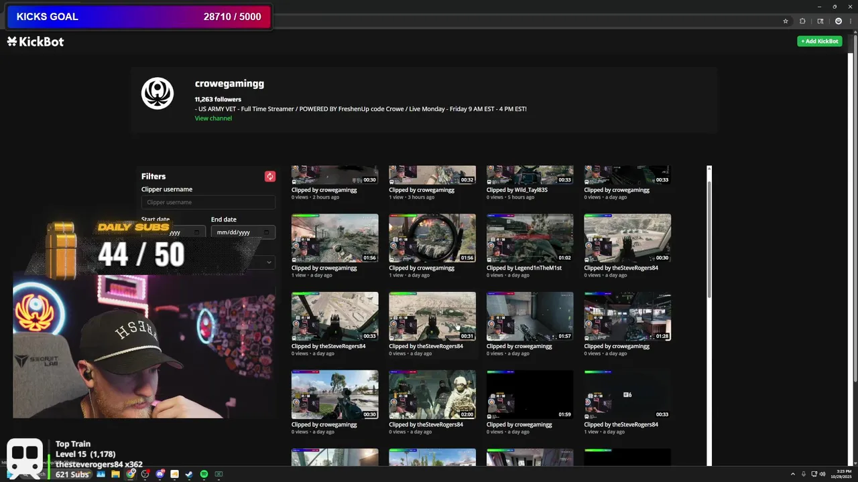Click 'Clipped by Legend1nTheM1st' text
Image resolution: width=858 pixels, height=482 pixels.
[x=524, y=268]
